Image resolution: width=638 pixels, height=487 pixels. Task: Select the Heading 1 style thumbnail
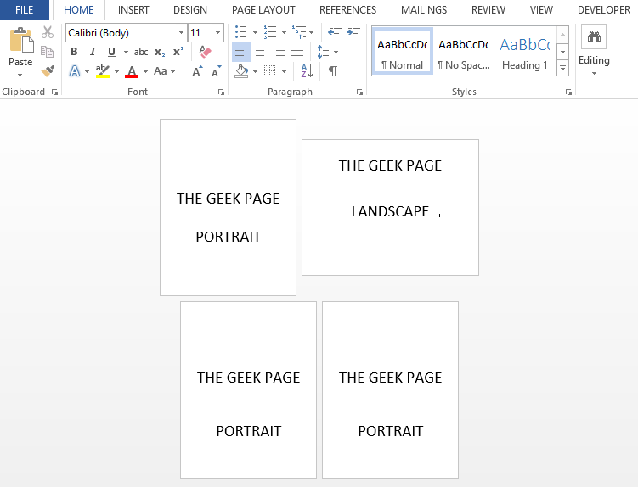(524, 52)
